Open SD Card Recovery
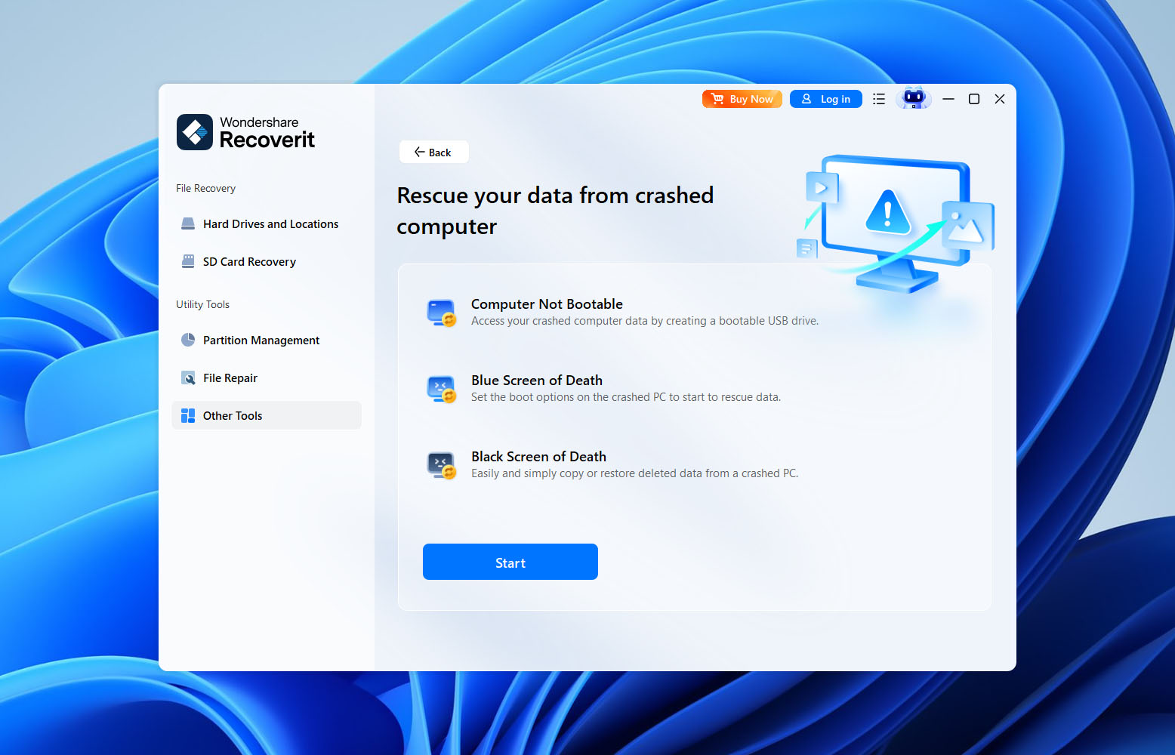 (x=267, y=262)
